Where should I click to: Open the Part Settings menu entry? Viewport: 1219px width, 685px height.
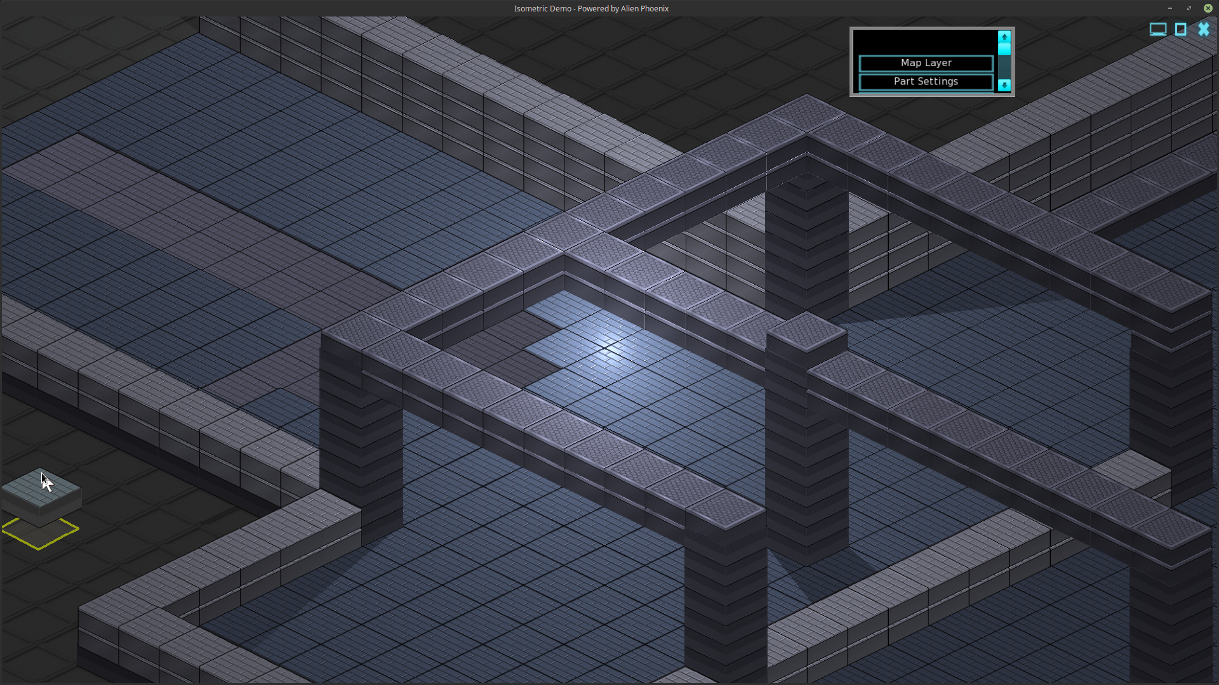click(x=926, y=81)
